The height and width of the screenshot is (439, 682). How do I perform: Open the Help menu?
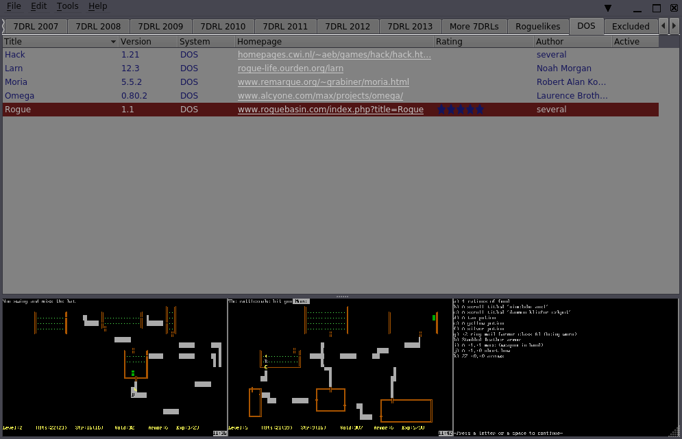[97, 6]
